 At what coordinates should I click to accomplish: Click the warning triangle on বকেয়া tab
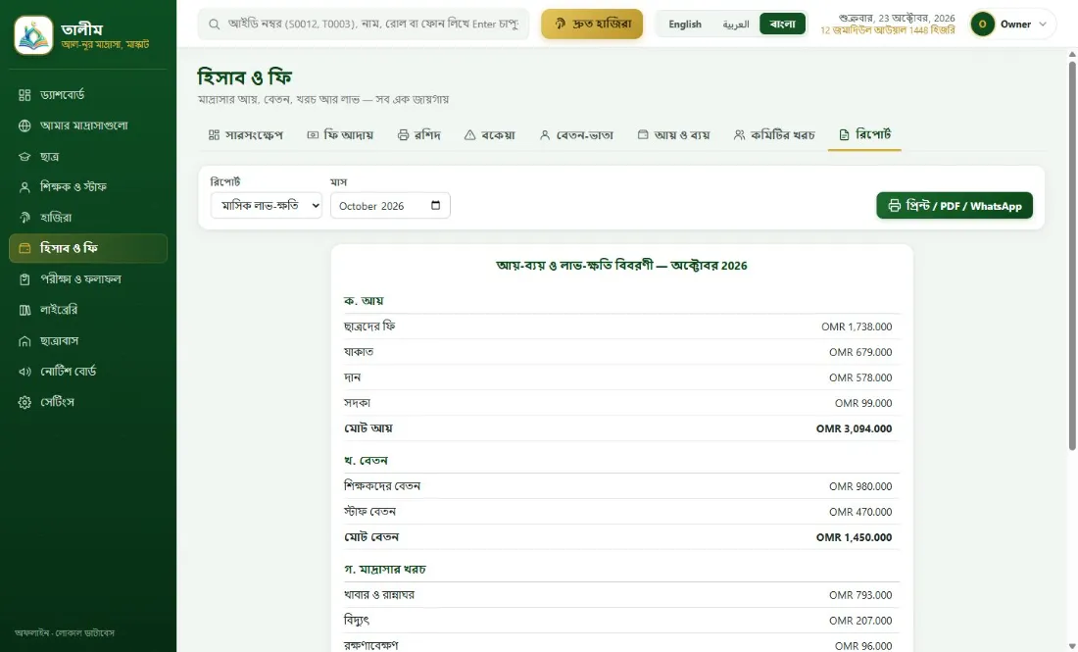pyautogui.click(x=469, y=134)
